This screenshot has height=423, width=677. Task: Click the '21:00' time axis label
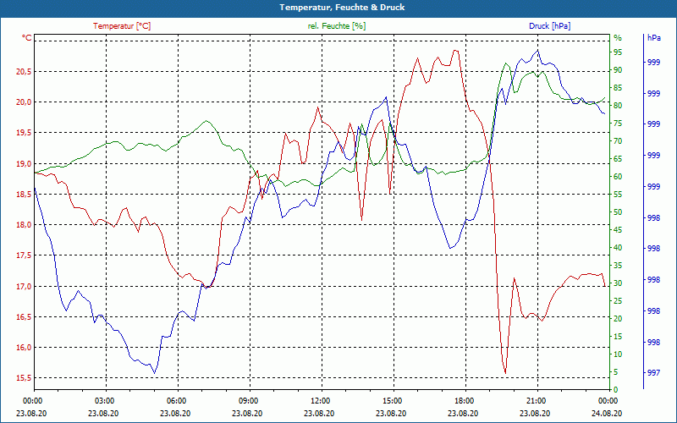[536, 400]
